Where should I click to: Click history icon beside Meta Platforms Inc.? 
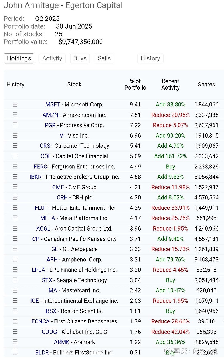coord(15,218)
